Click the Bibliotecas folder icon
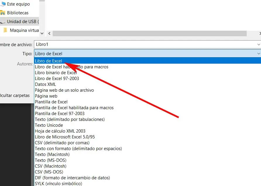 coord(3,13)
